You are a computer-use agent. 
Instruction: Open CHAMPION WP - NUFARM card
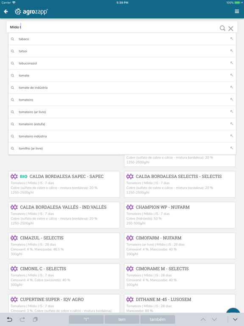click(180, 215)
